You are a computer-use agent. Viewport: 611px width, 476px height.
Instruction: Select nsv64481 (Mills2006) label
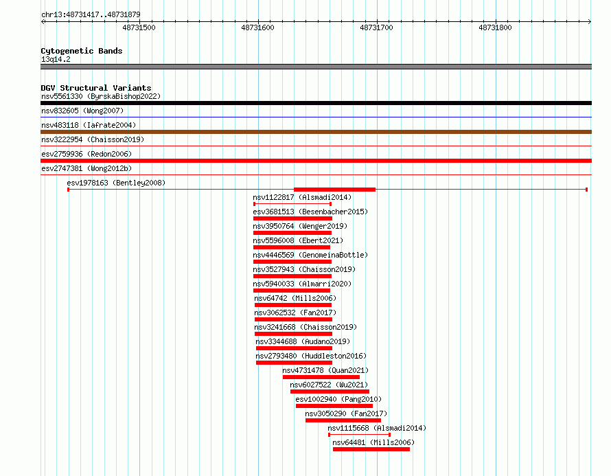[373, 442]
